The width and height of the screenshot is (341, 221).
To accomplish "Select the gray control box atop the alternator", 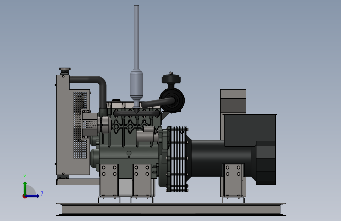I will point(233,101).
